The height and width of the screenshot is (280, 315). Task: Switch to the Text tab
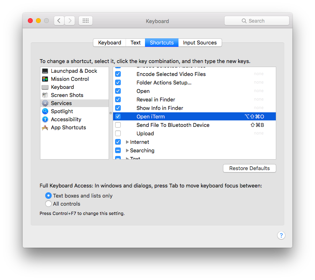click(x=136, y=42)
